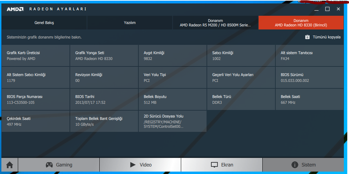Switch to the Genel Bakış tab

[x=44, y=23]
